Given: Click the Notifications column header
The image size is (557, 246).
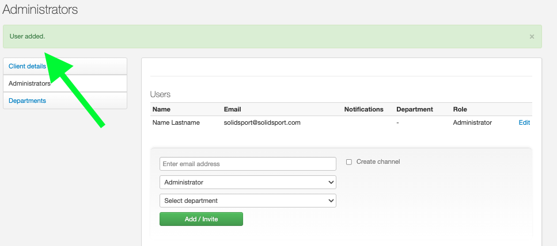Looking at the screenshot, I should (363, 109).
